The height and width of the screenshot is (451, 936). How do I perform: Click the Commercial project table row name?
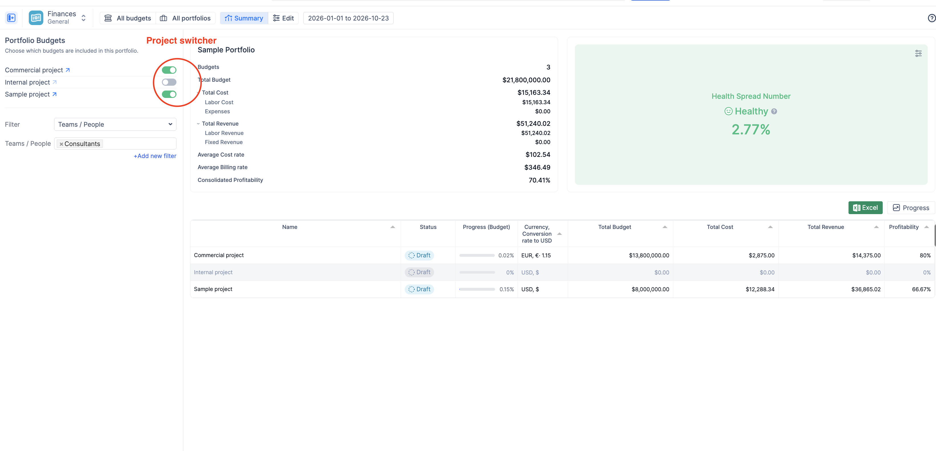tap(219, 255)
